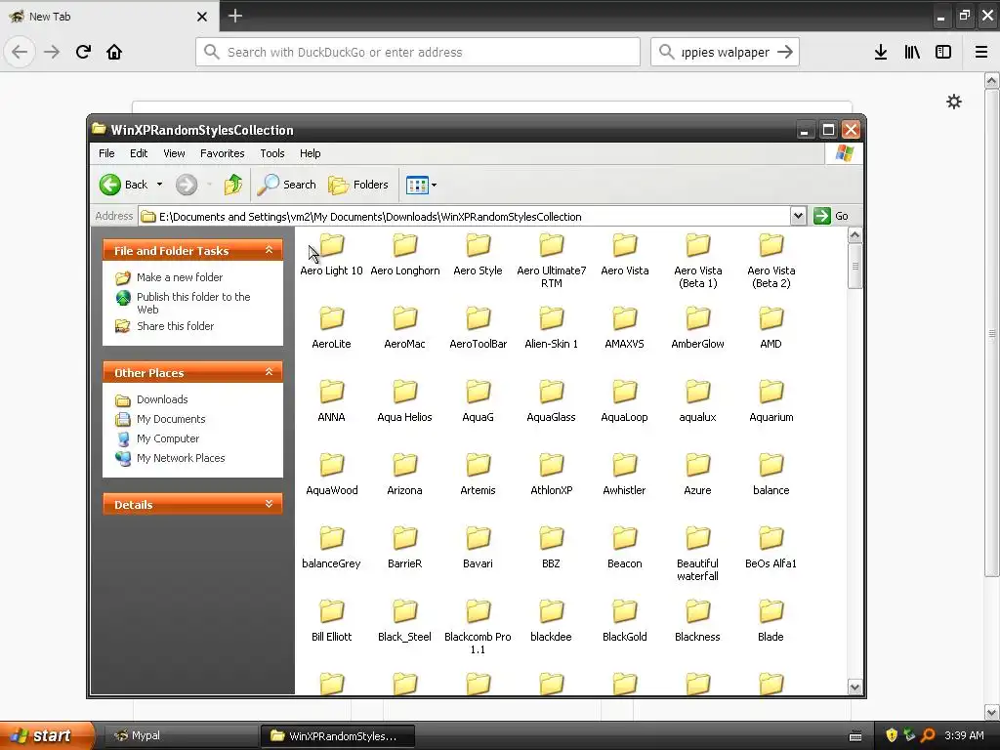Image resolution: width=1000 pixels, height=750 pixels.
Task: Open Search in Explorer toolbar
Action: 287,185
